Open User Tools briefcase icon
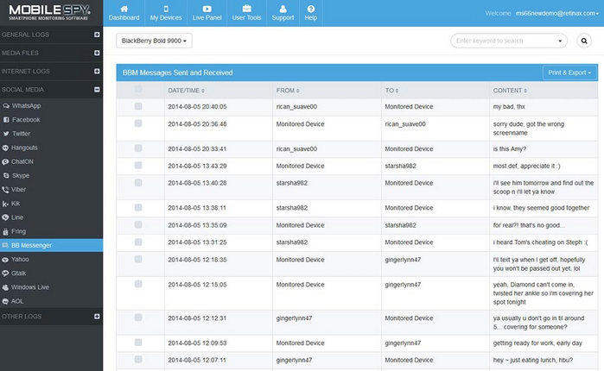604x371 pixels. click(x=246, y=9)
